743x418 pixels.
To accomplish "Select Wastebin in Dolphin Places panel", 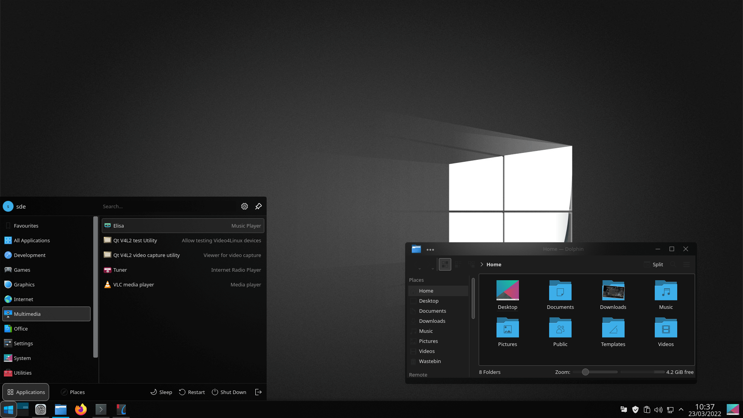I will [x=438, y=361].
